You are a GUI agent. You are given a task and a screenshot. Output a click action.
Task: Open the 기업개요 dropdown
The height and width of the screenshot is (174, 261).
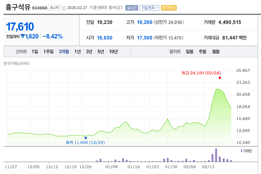coord(149,8)
